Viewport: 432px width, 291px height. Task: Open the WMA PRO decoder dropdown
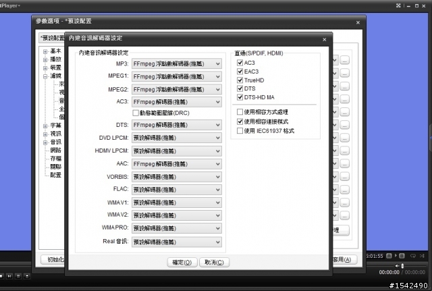pos(177,228)
